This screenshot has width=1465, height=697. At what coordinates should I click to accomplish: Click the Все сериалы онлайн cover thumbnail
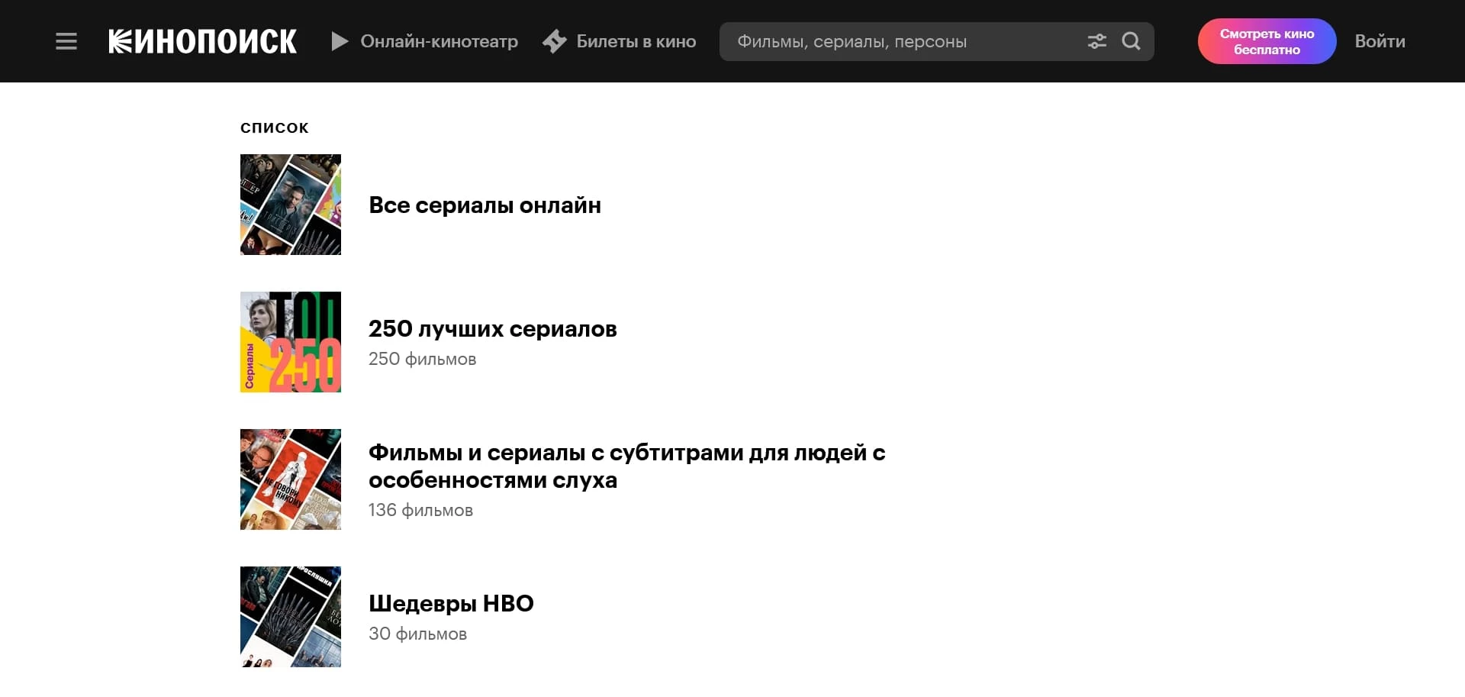[291, 205]
